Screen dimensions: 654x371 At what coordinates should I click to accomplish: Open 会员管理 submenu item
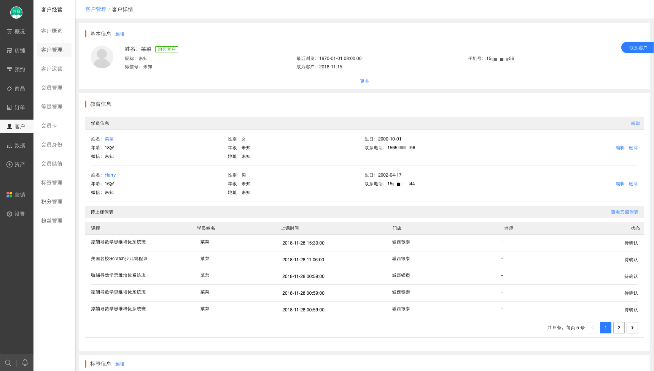pyautogui.click(x=52, y=88)
